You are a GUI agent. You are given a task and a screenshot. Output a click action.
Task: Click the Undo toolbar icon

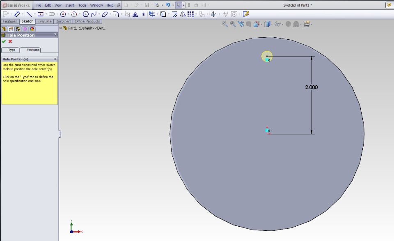(168, 5)
